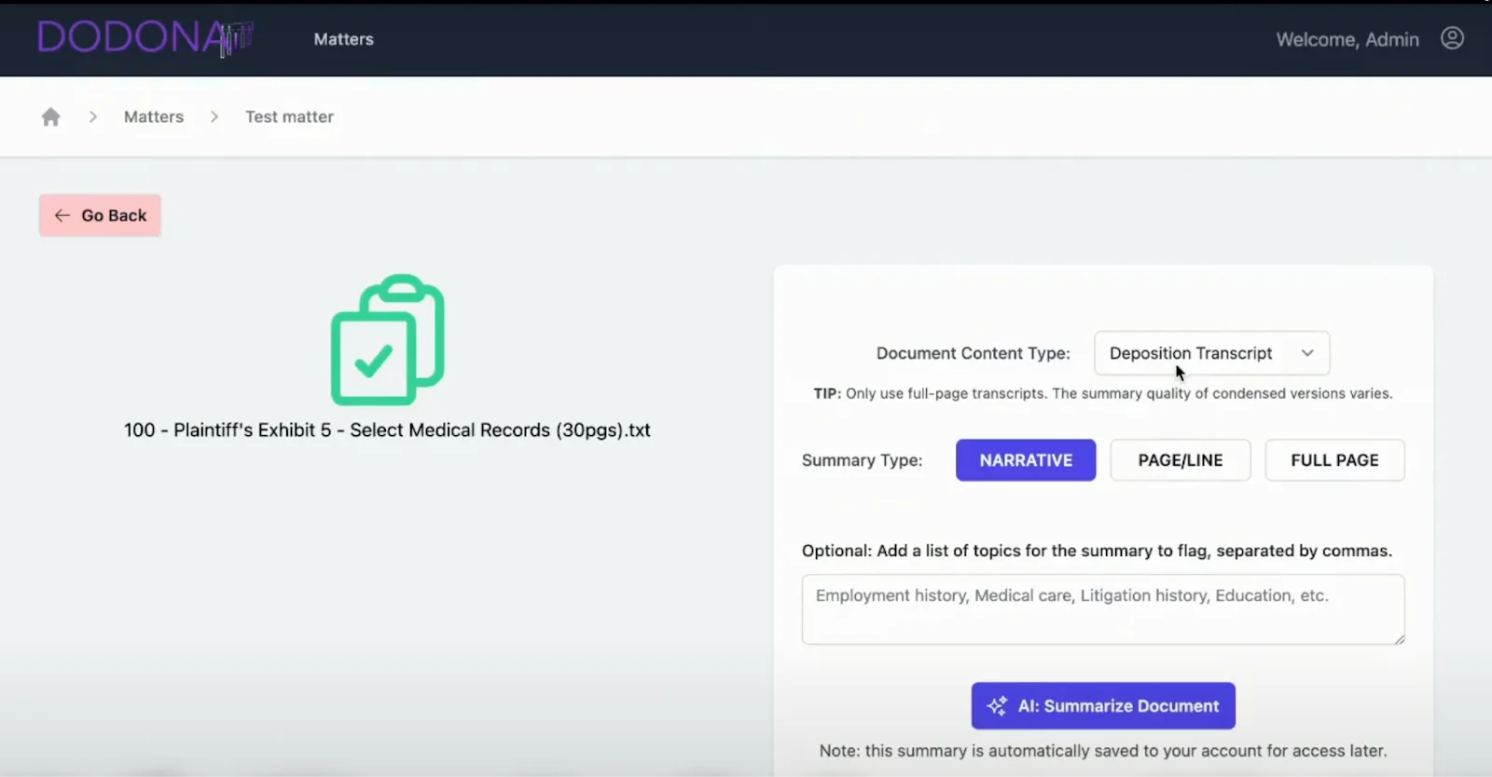Screen dimensions: 1492x777
Task: Click the left arrow icon in Go Back
Action: click(x=62, y=215)
